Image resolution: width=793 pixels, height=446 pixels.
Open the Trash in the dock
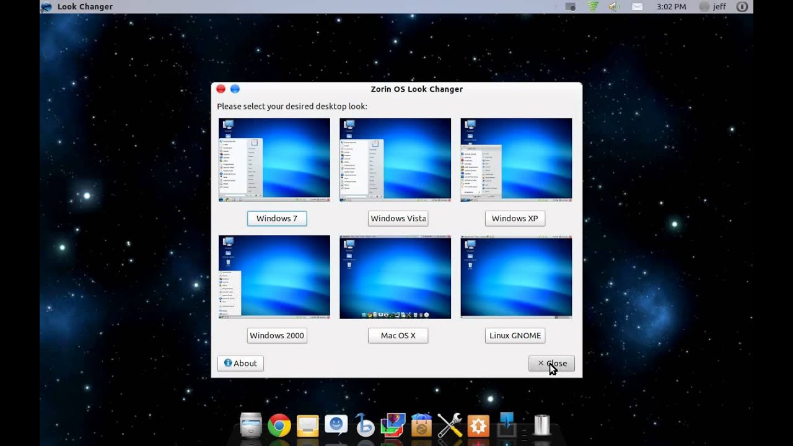pyautogui.click(x=541, y=425)
